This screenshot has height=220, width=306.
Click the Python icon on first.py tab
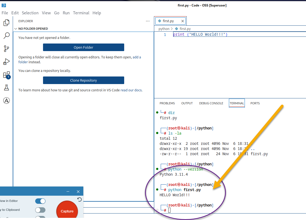pos(160,21)
